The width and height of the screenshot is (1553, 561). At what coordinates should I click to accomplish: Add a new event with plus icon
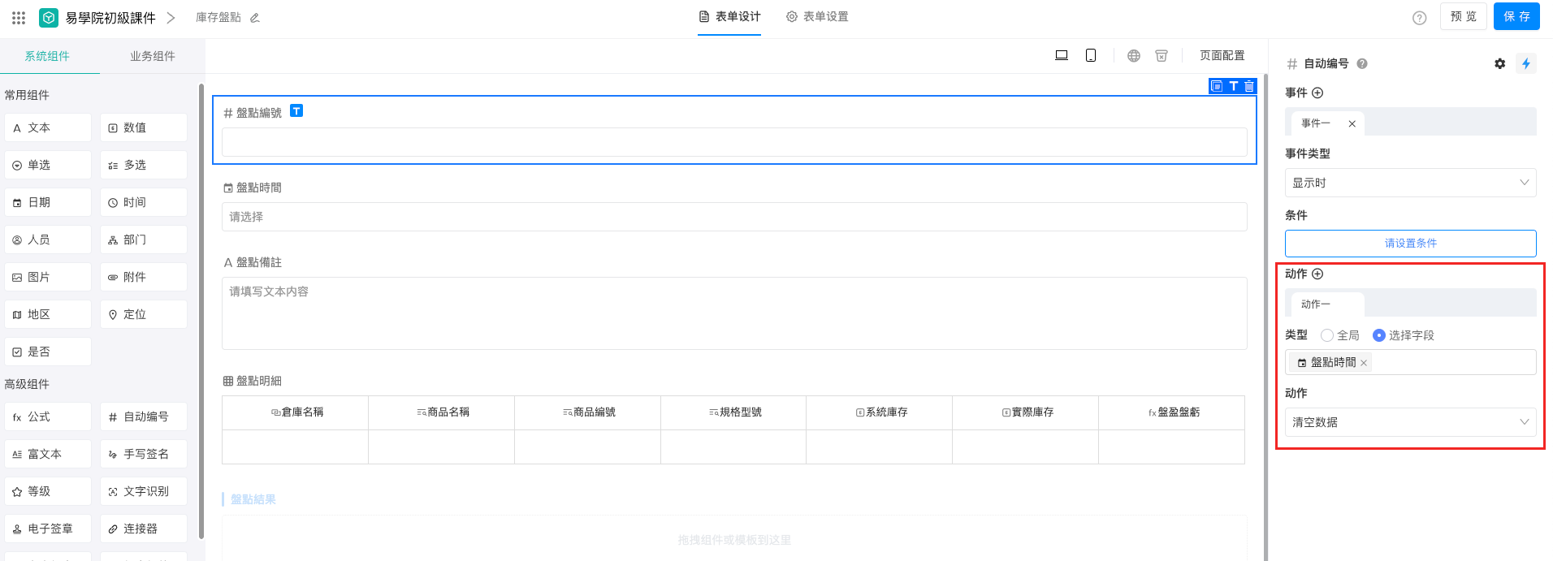click(x=1317, y=93)
